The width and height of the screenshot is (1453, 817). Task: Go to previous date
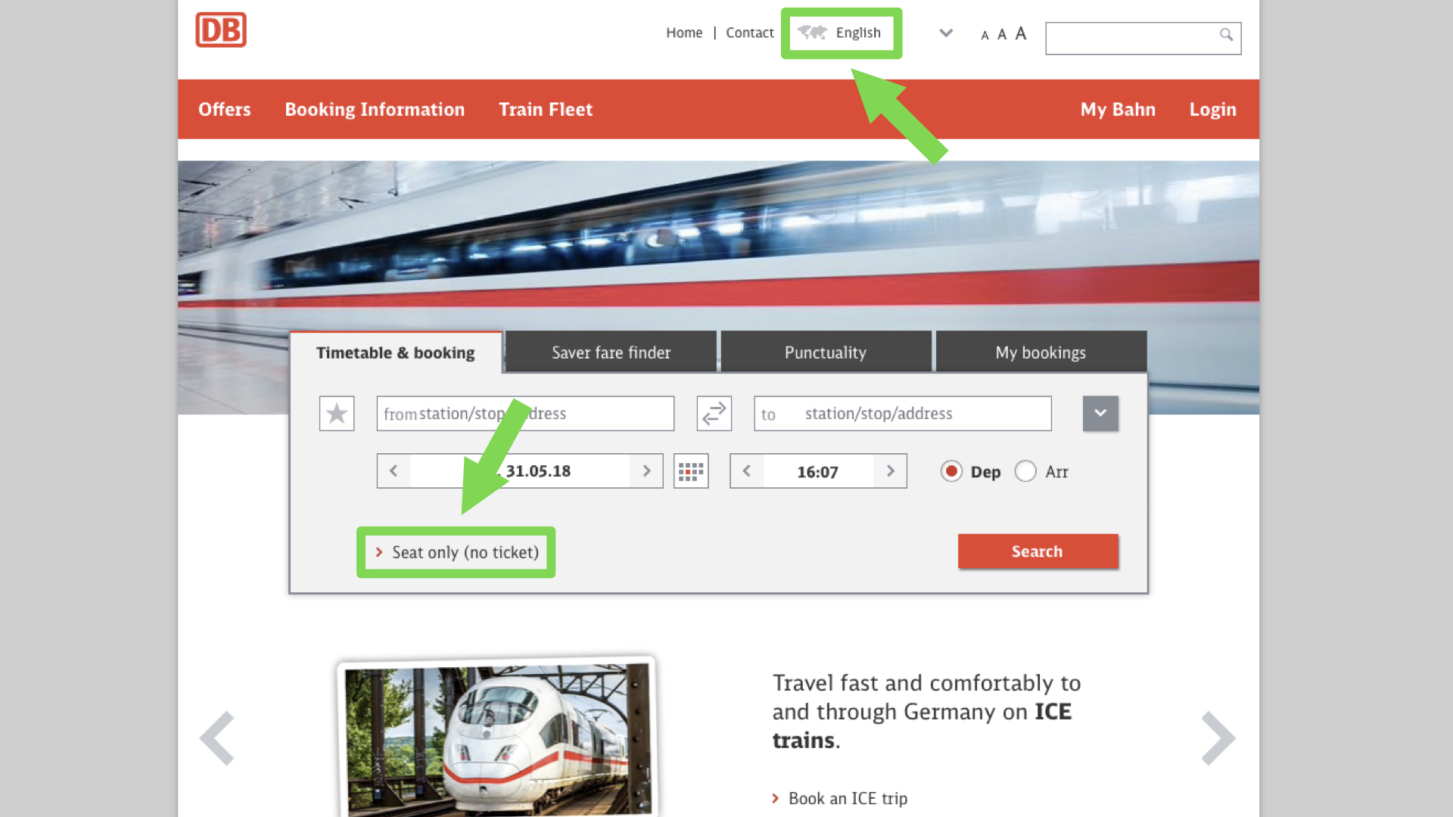click(x=394, y=471)
